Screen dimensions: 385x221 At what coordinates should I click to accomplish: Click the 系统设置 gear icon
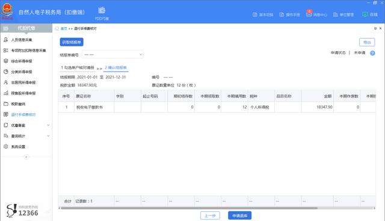tap(5, 146)
